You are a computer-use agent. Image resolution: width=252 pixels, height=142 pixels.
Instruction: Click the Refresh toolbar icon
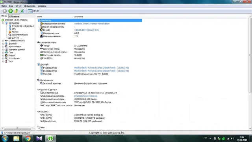click(x=22, y=11)
